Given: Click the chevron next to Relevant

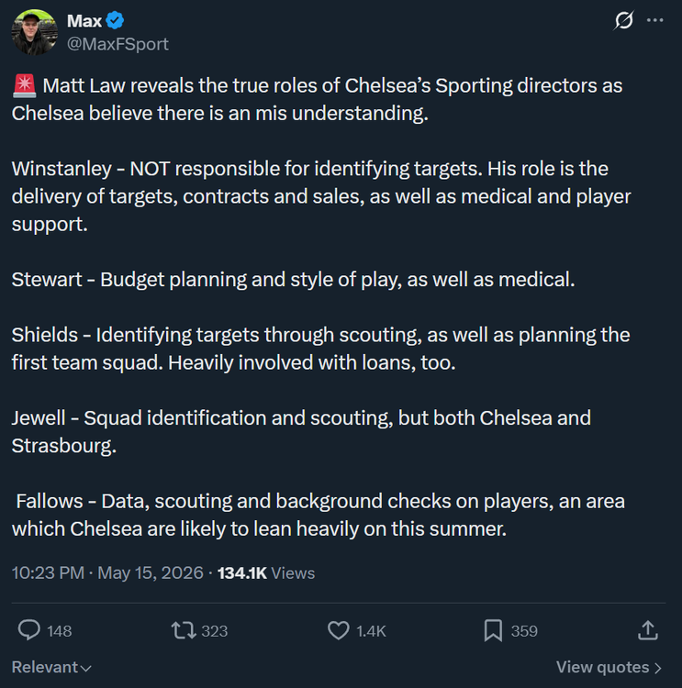Looking at the screenshot, I should tap(86, 668).
